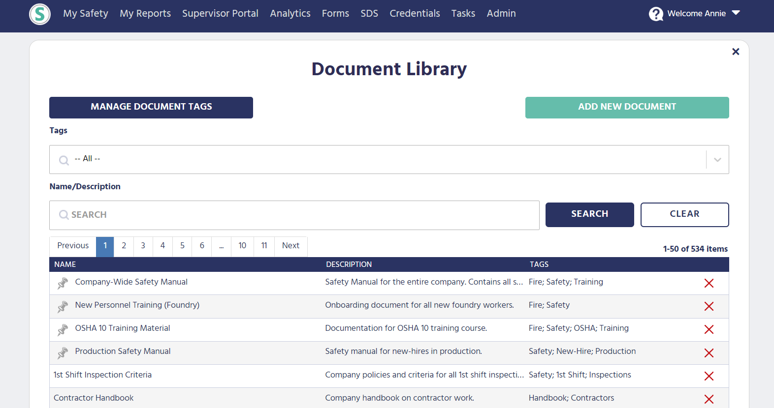This screenshot has height=408, width=774.
Task: Open the Admin menu
Action: tap(501, 13)
